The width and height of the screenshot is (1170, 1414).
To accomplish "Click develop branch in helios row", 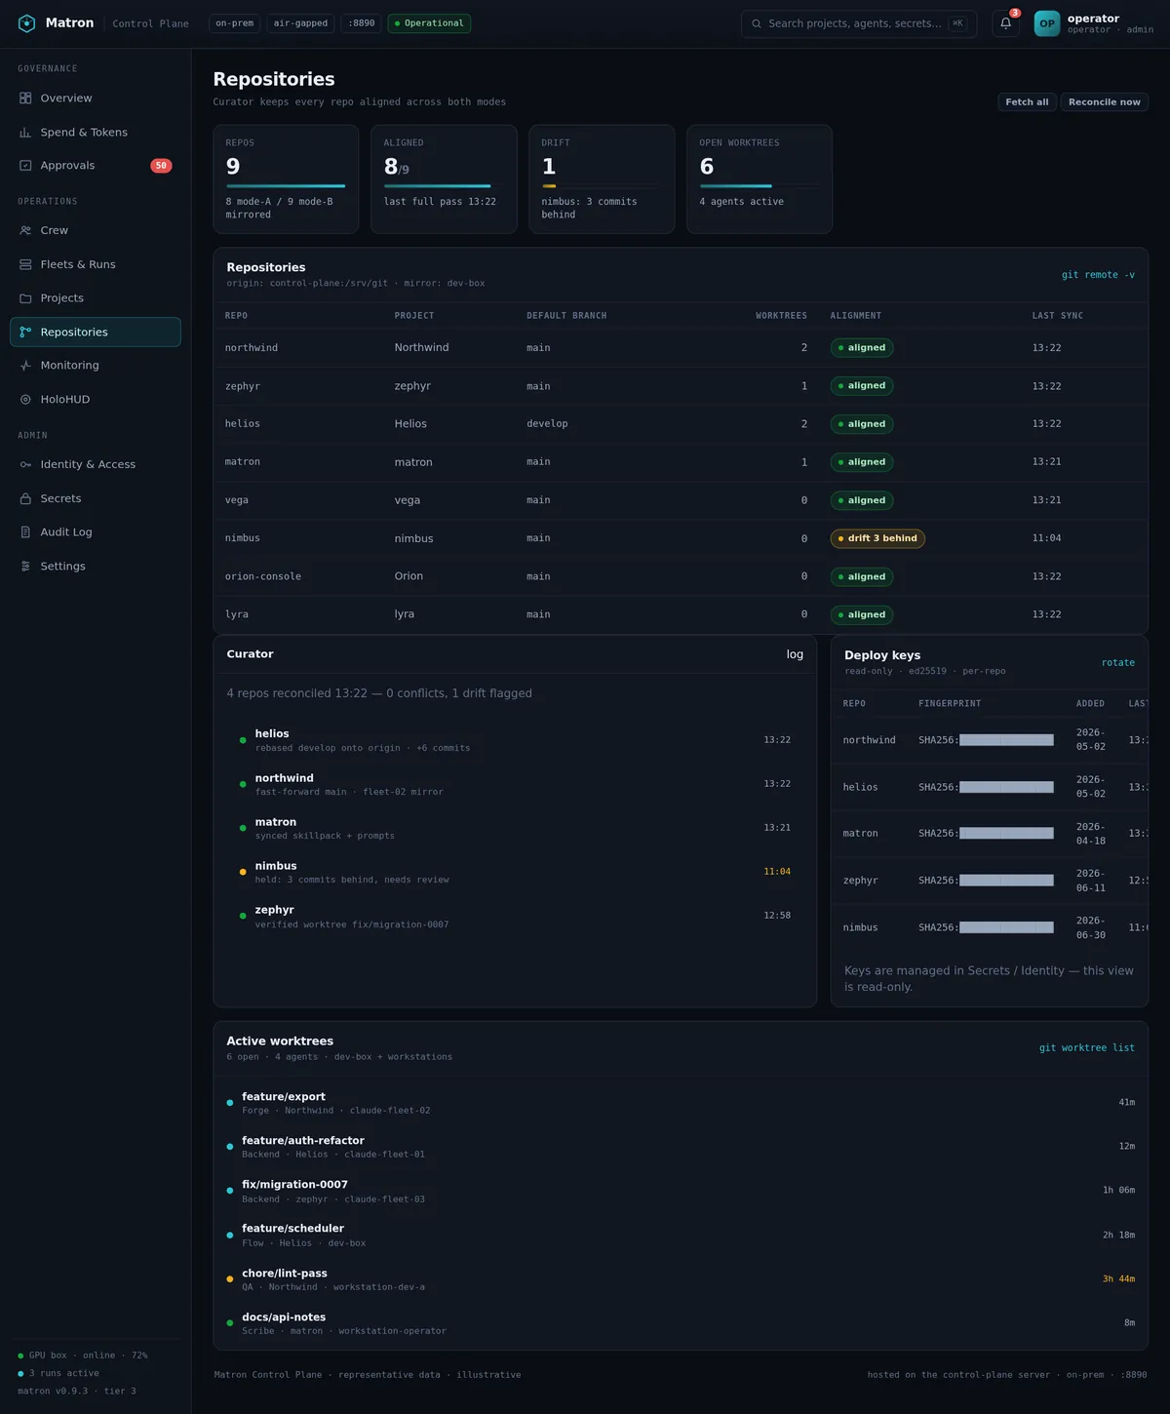I will [547, 424].
